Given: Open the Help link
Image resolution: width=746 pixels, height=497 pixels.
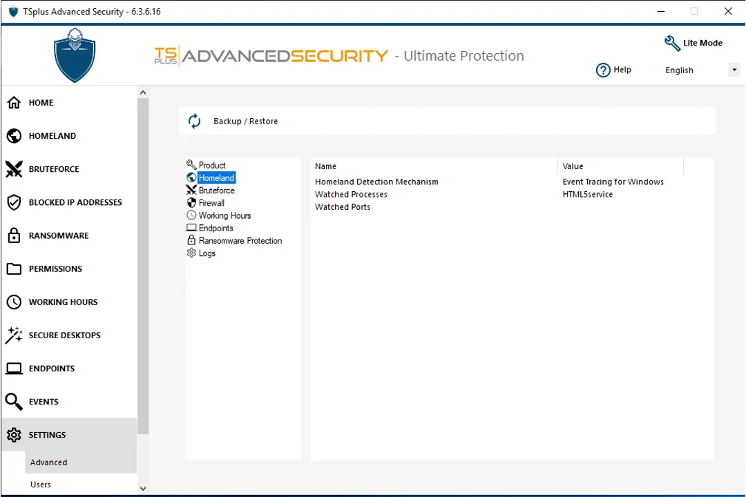Looking at the screenshot, I should pos(613,70).
